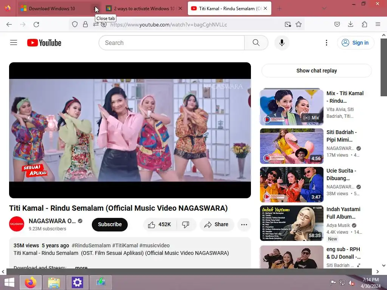Open Firefox View at tab strip start

coord(8,8)
